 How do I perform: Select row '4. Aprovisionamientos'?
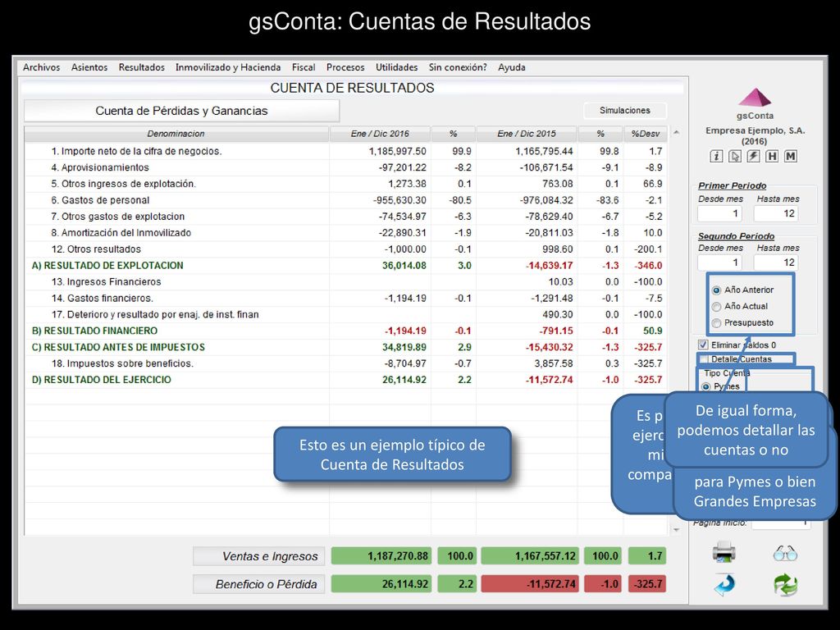click(x=345, y=167)
